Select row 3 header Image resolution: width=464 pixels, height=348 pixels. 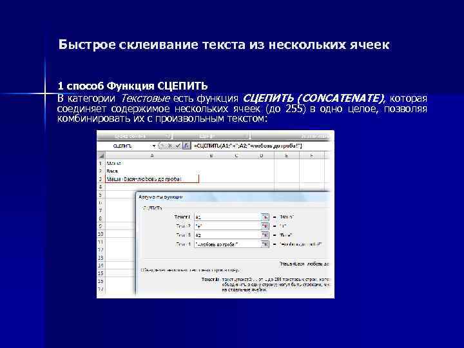coord(101,179)
